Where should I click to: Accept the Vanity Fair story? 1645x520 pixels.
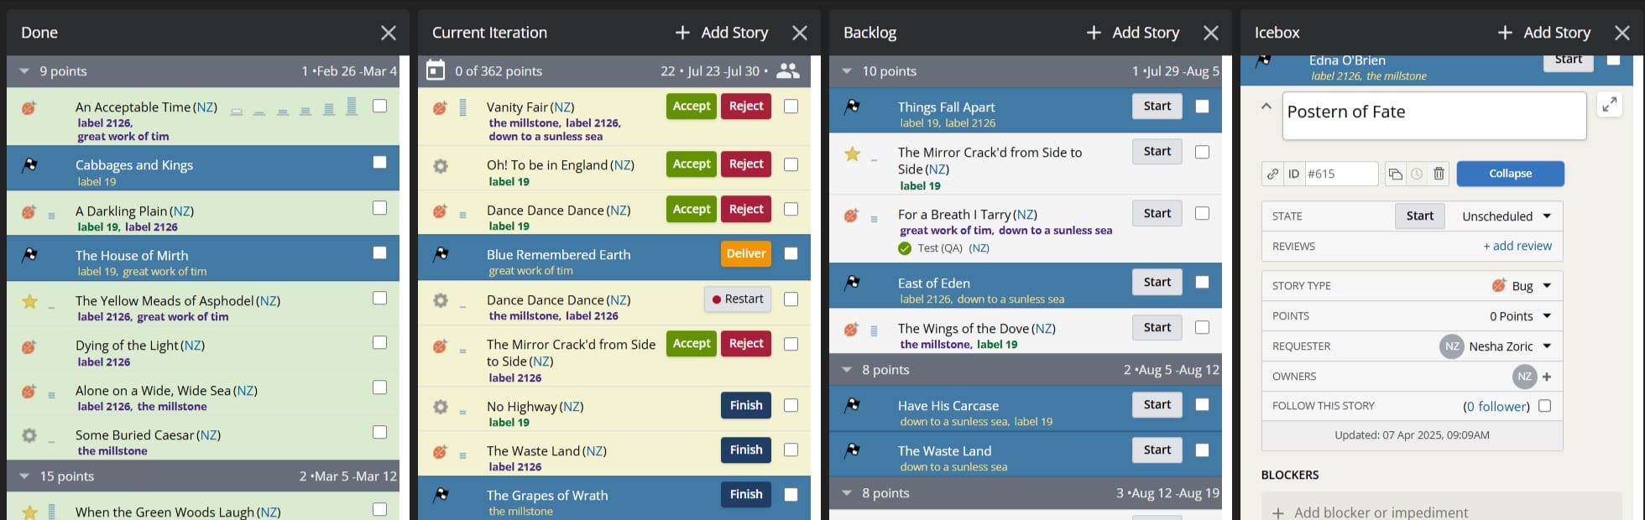point(692,107)
